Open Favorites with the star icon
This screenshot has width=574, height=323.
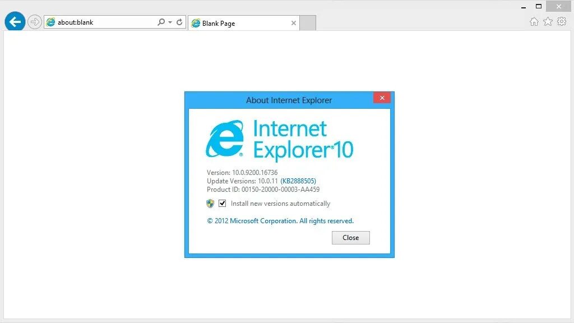548,22
